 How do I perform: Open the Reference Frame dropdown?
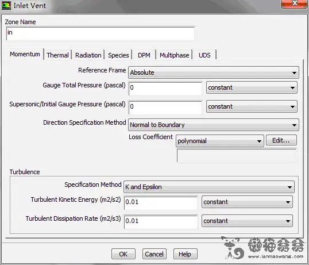point(214,72)
